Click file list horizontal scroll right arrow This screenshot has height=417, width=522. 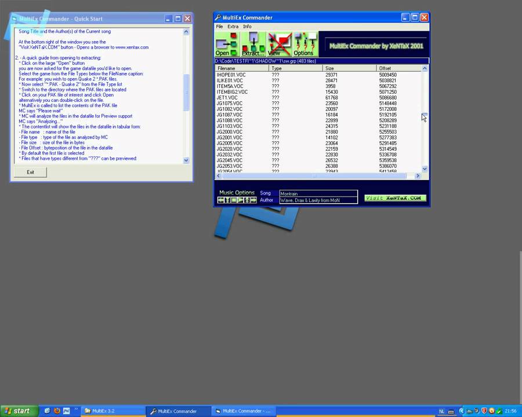418,175
